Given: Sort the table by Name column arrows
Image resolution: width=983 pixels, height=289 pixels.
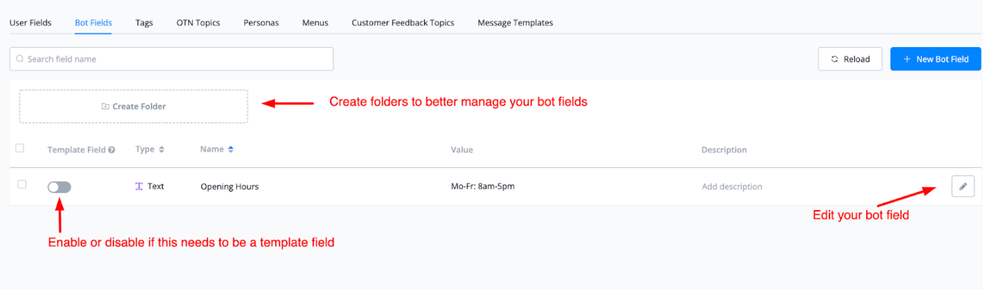Looking at the screenshot, I should pyautogui.click(x=231, y=149).
